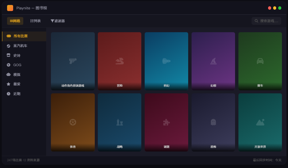
Task: Select 蒸汽机车 (Steam) library source
Action: 24,46
